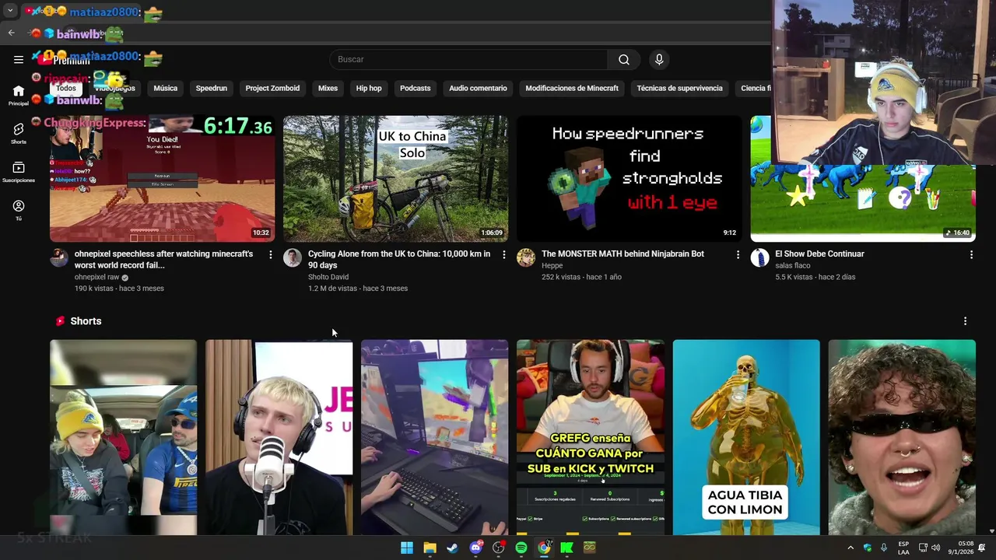The width and height of the screenshot is (996, 560).
Task: Go back with the browser back arrow
Action: [11, 33]
